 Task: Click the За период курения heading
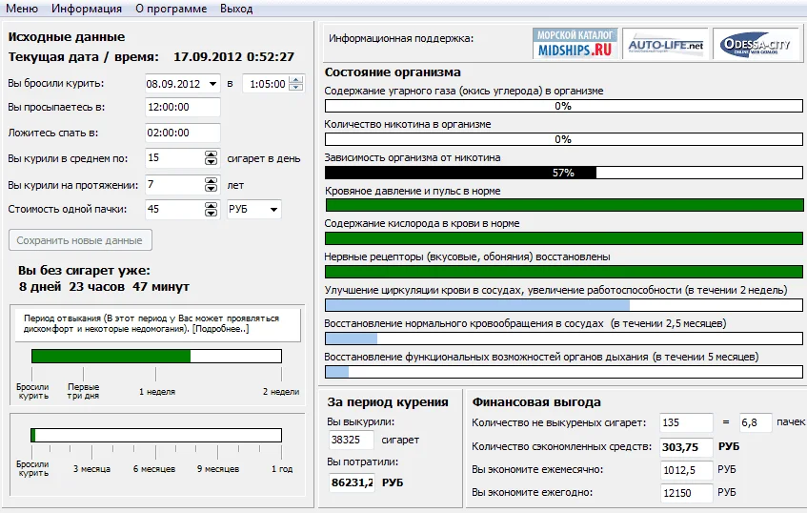coord(388,402)
